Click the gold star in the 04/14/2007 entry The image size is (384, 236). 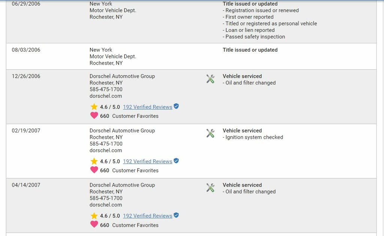point(94,216)
